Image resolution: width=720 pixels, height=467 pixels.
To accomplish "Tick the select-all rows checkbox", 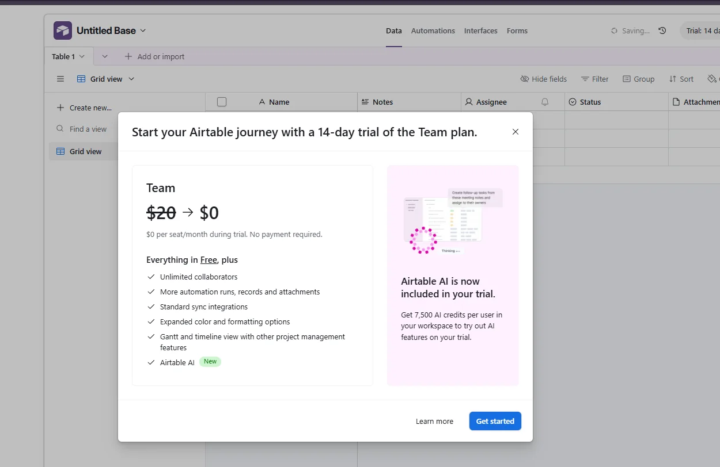I will [x=222, y=102].
